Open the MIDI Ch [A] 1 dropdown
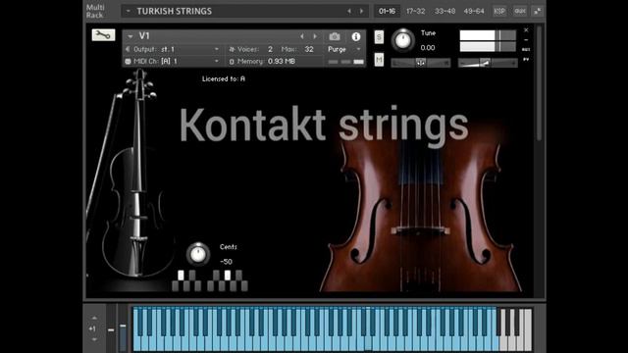628x353 pixels. [217, 61]
